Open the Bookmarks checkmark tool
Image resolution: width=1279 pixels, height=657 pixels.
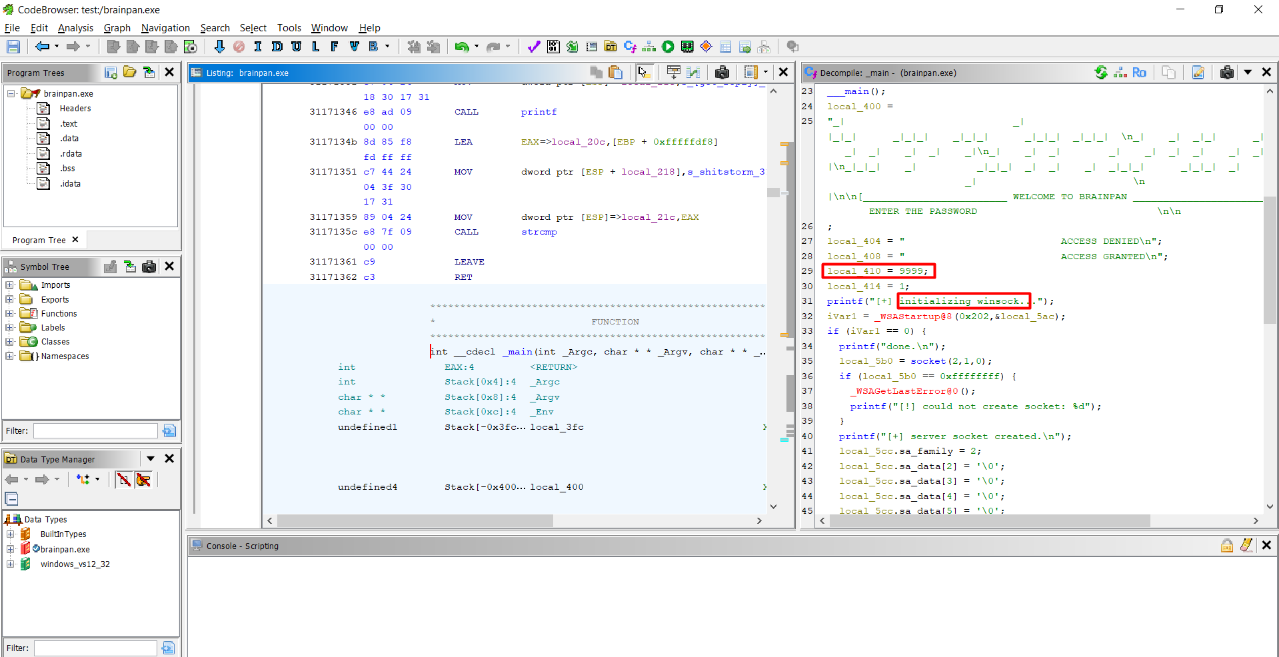[x=533, y=47]
